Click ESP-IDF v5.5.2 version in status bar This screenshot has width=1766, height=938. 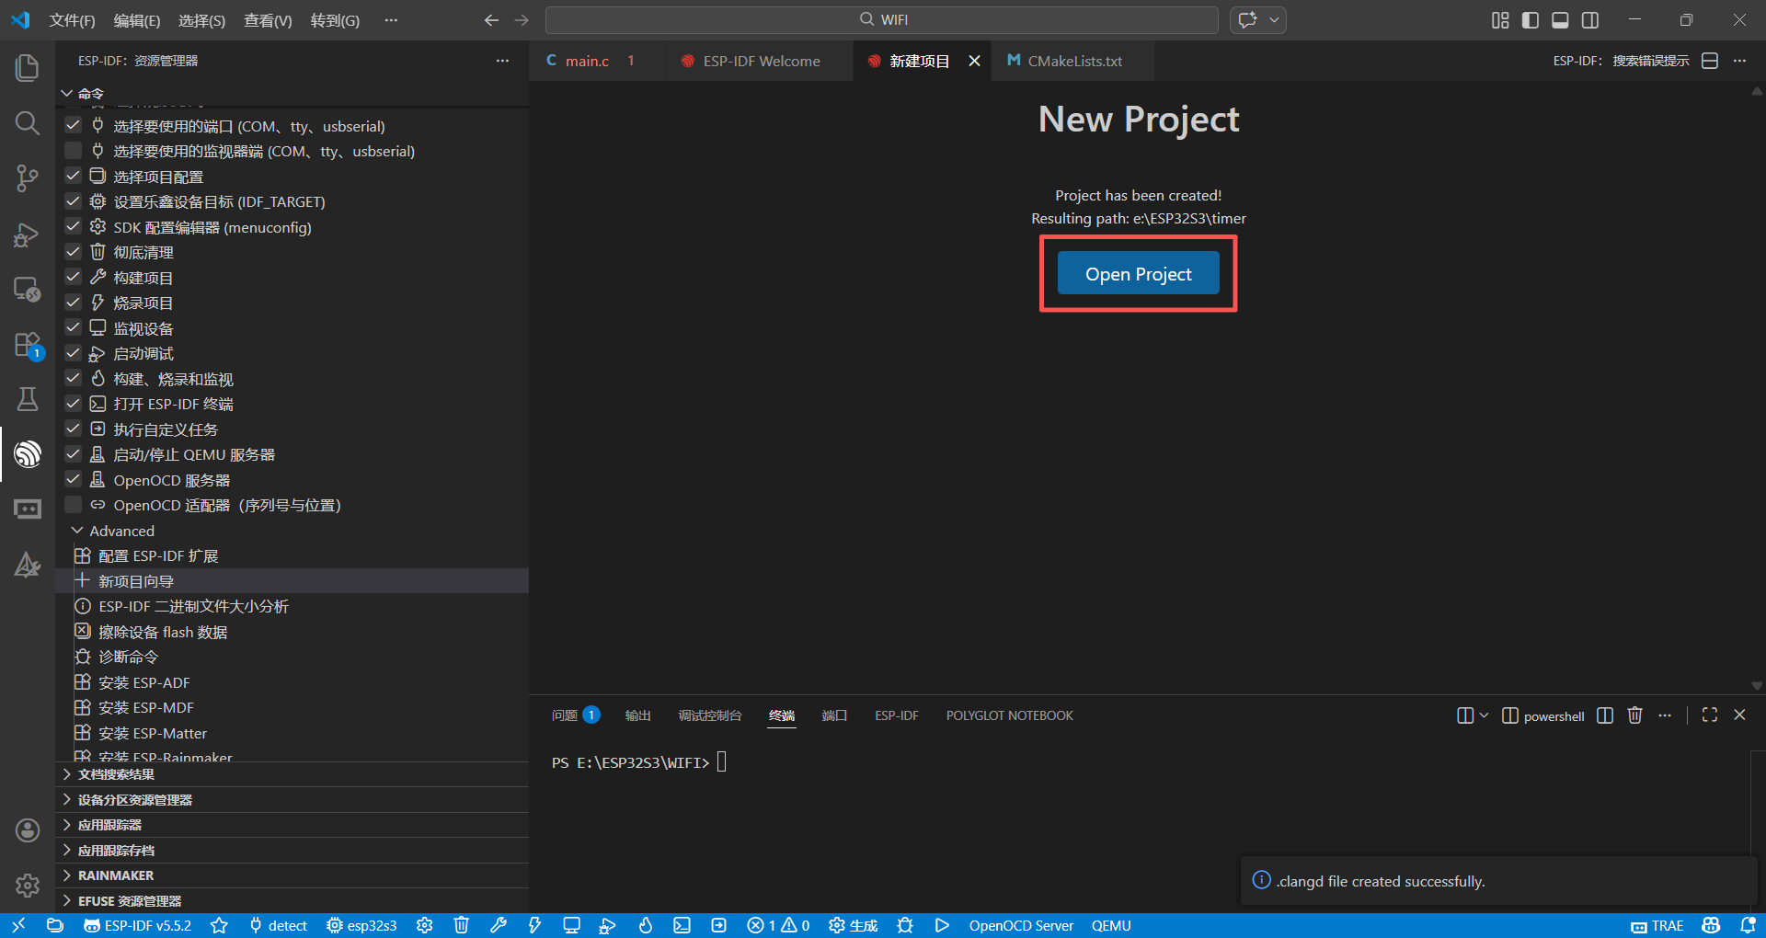click(x=138, y=925)
